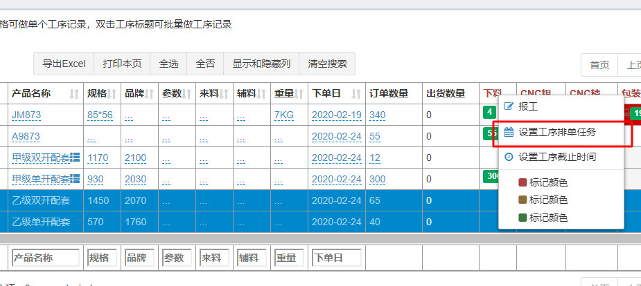Select all rows with 全选

pyautogui.click(x=168, y=64)
